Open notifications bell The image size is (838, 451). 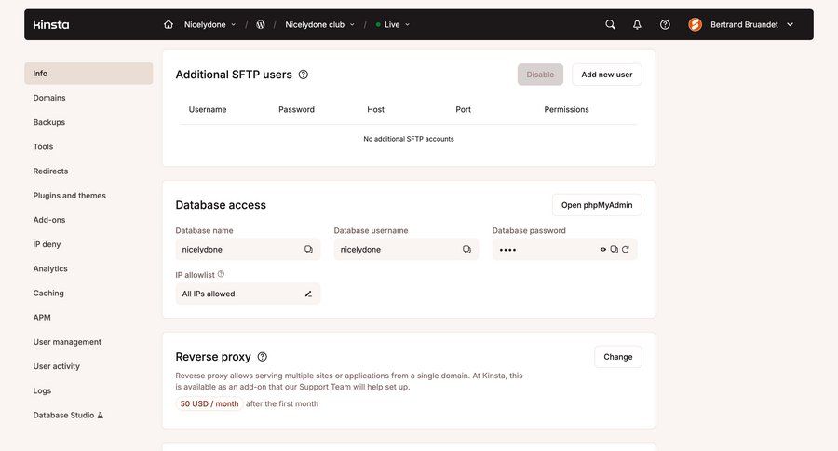[637, 24]
